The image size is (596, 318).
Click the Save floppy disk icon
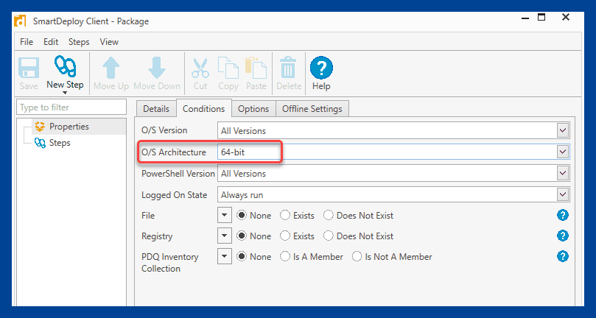point(29,68)
